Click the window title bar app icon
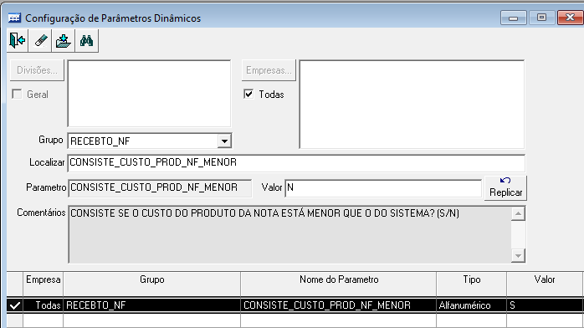Screen dimensions: 584x328 pos(14,18)
